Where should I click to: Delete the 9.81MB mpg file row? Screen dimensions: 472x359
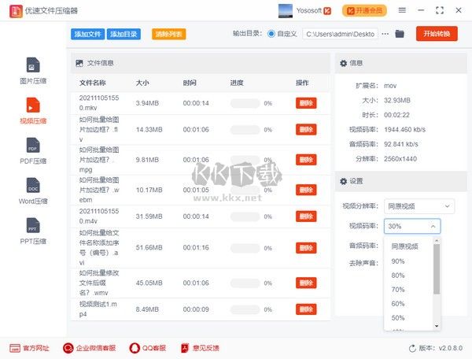306,160
